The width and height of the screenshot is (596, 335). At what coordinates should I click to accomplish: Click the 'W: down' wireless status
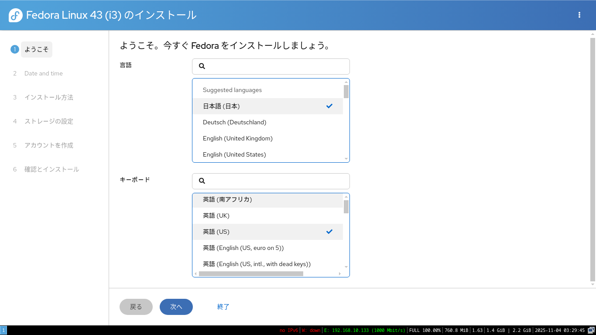pos(311,331)
